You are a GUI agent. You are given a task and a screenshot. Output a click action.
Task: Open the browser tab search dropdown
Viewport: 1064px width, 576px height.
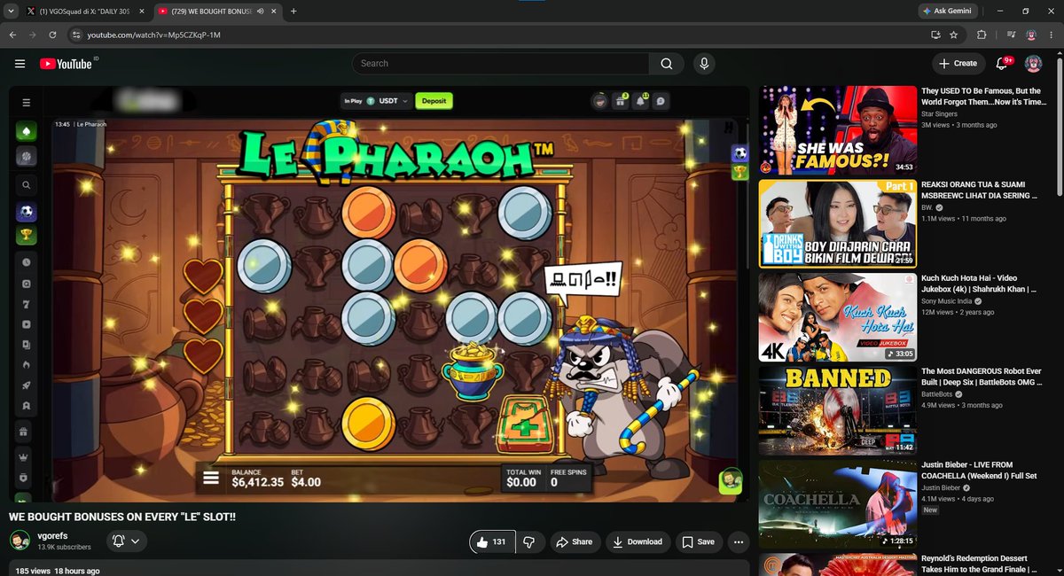9,11
